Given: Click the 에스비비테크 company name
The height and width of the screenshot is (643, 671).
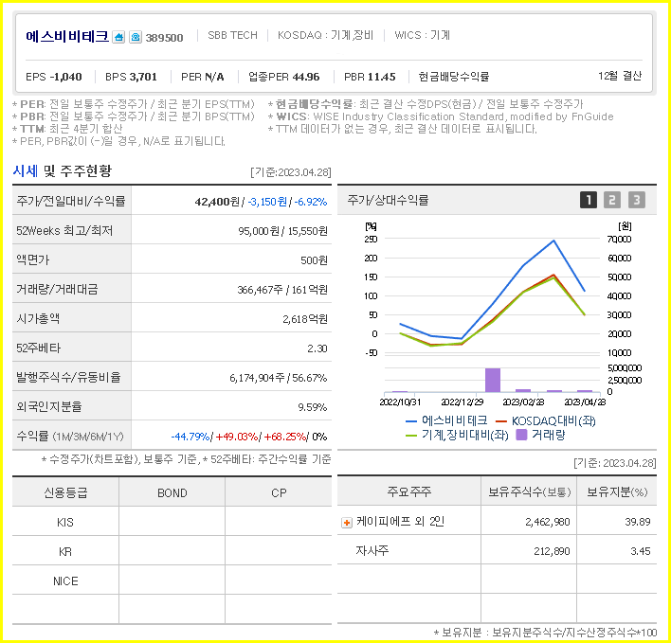Looking at the screenshot, I should coord(67,36).
